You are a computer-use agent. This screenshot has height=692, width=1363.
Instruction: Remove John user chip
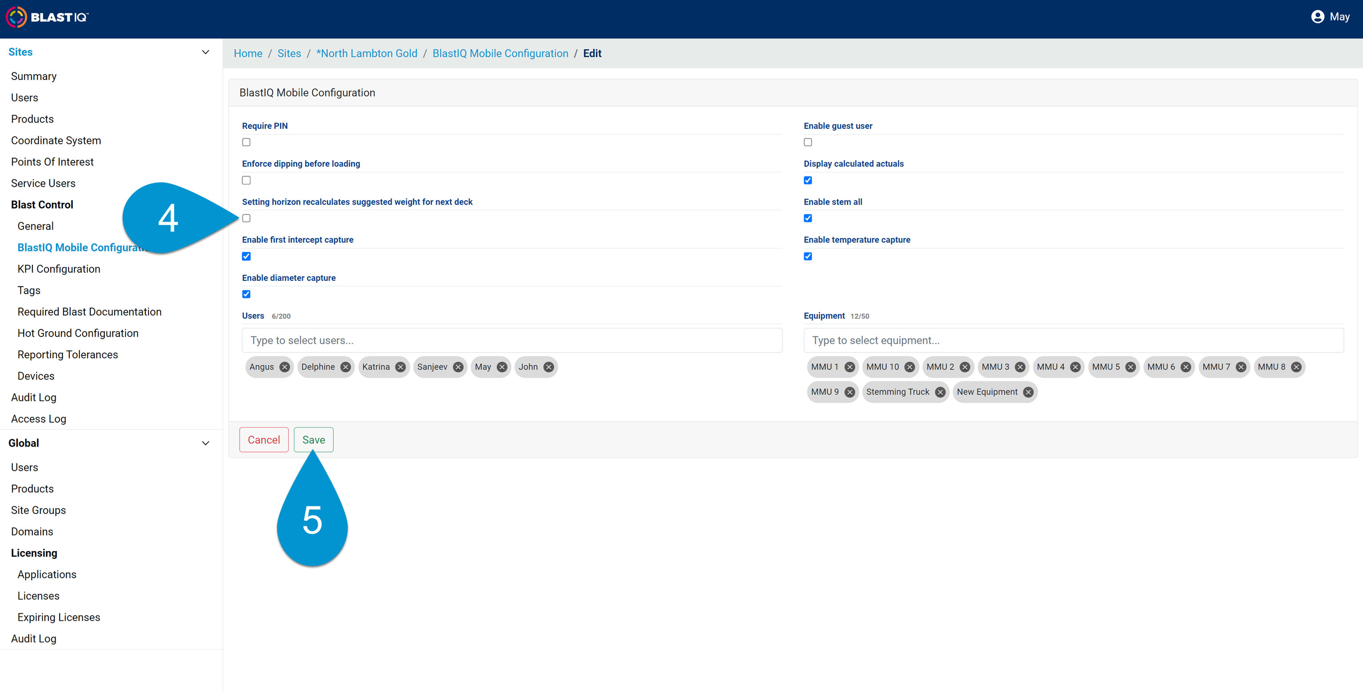(x=549, y=367)
